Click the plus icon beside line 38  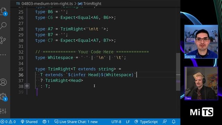click(27, 86)
